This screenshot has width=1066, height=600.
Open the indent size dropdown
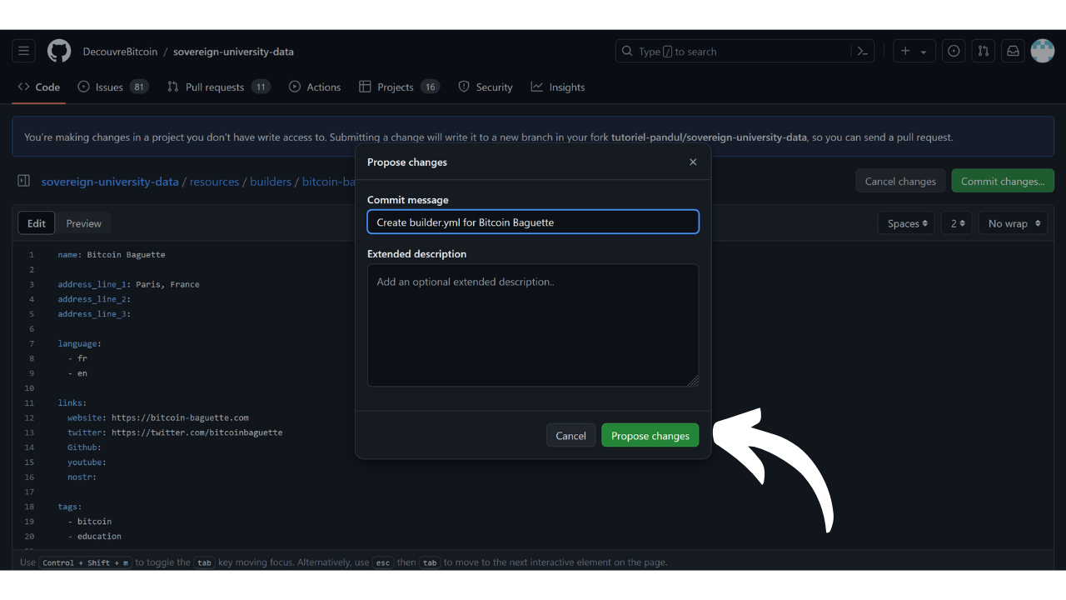tap(958, 223)
